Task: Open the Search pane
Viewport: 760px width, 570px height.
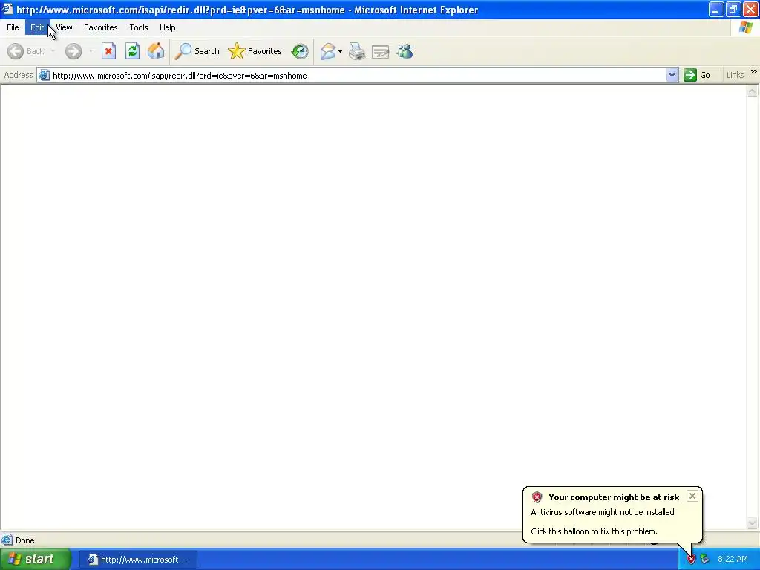Action: tap(197, 51)
